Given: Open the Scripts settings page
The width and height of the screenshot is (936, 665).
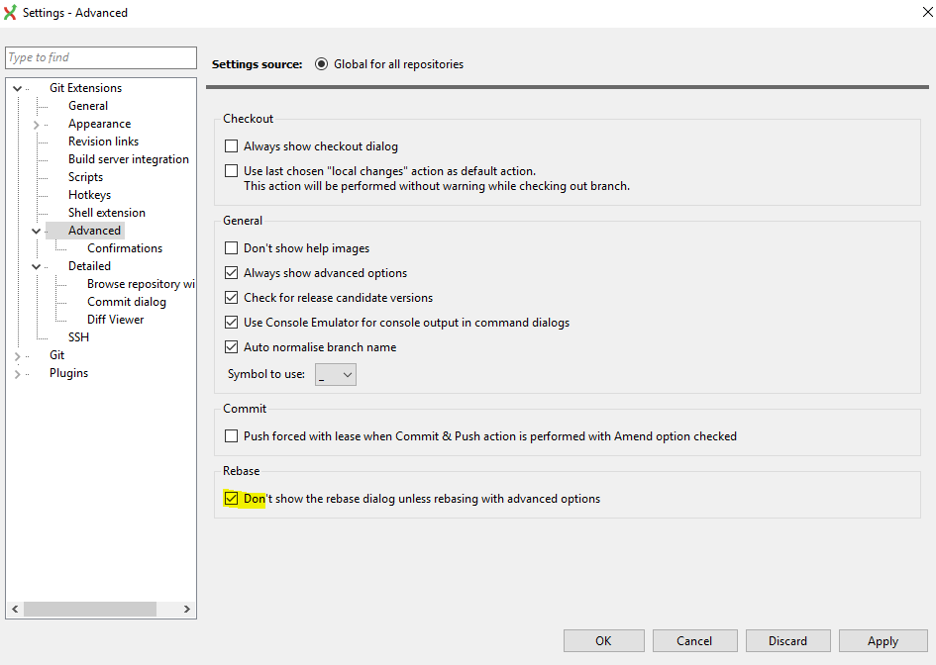Looking at the screenshot, I should pyautogui.click(x=85, y=176).
